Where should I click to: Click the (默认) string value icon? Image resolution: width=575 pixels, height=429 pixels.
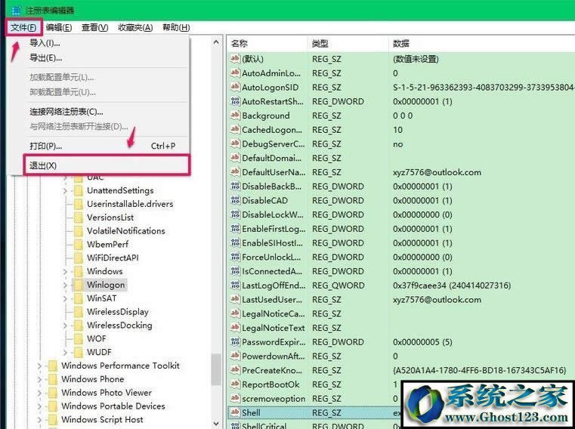point(235,58)
